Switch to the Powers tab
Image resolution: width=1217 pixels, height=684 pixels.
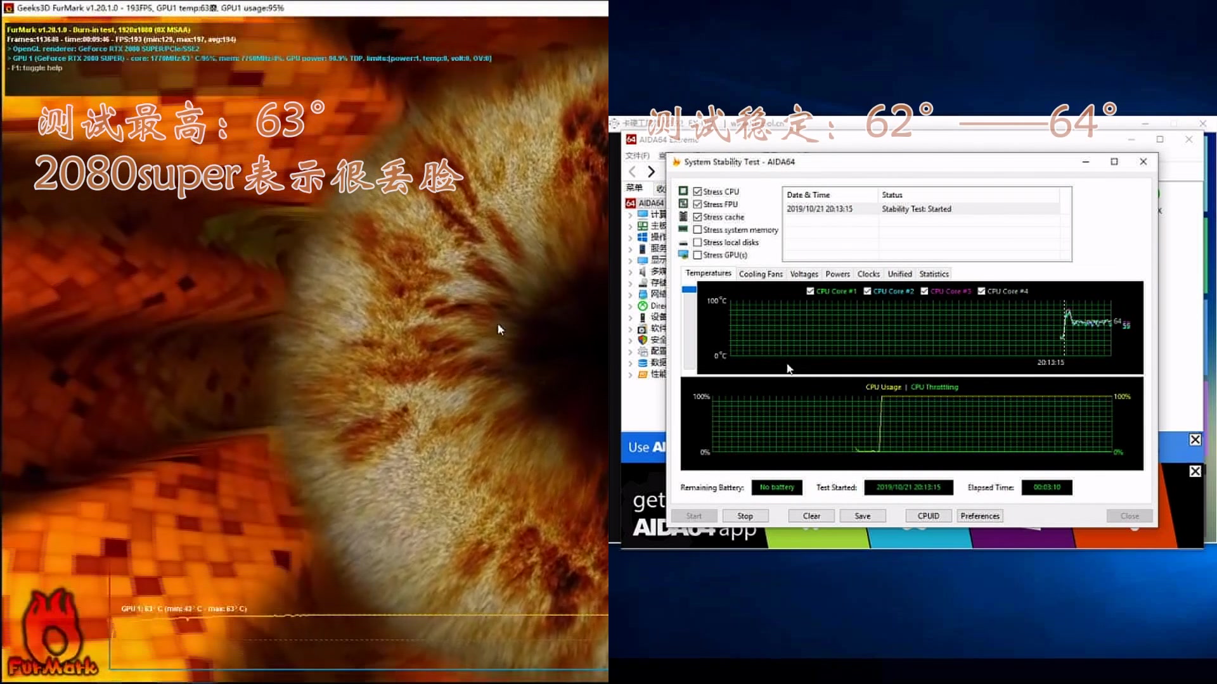[x=837, y=274]
